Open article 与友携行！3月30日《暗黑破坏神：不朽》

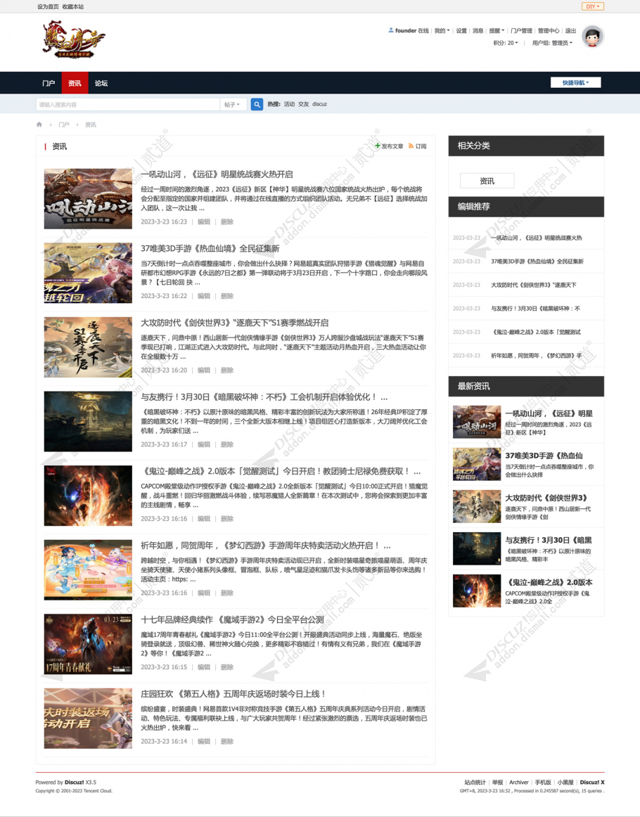point(264,397)
